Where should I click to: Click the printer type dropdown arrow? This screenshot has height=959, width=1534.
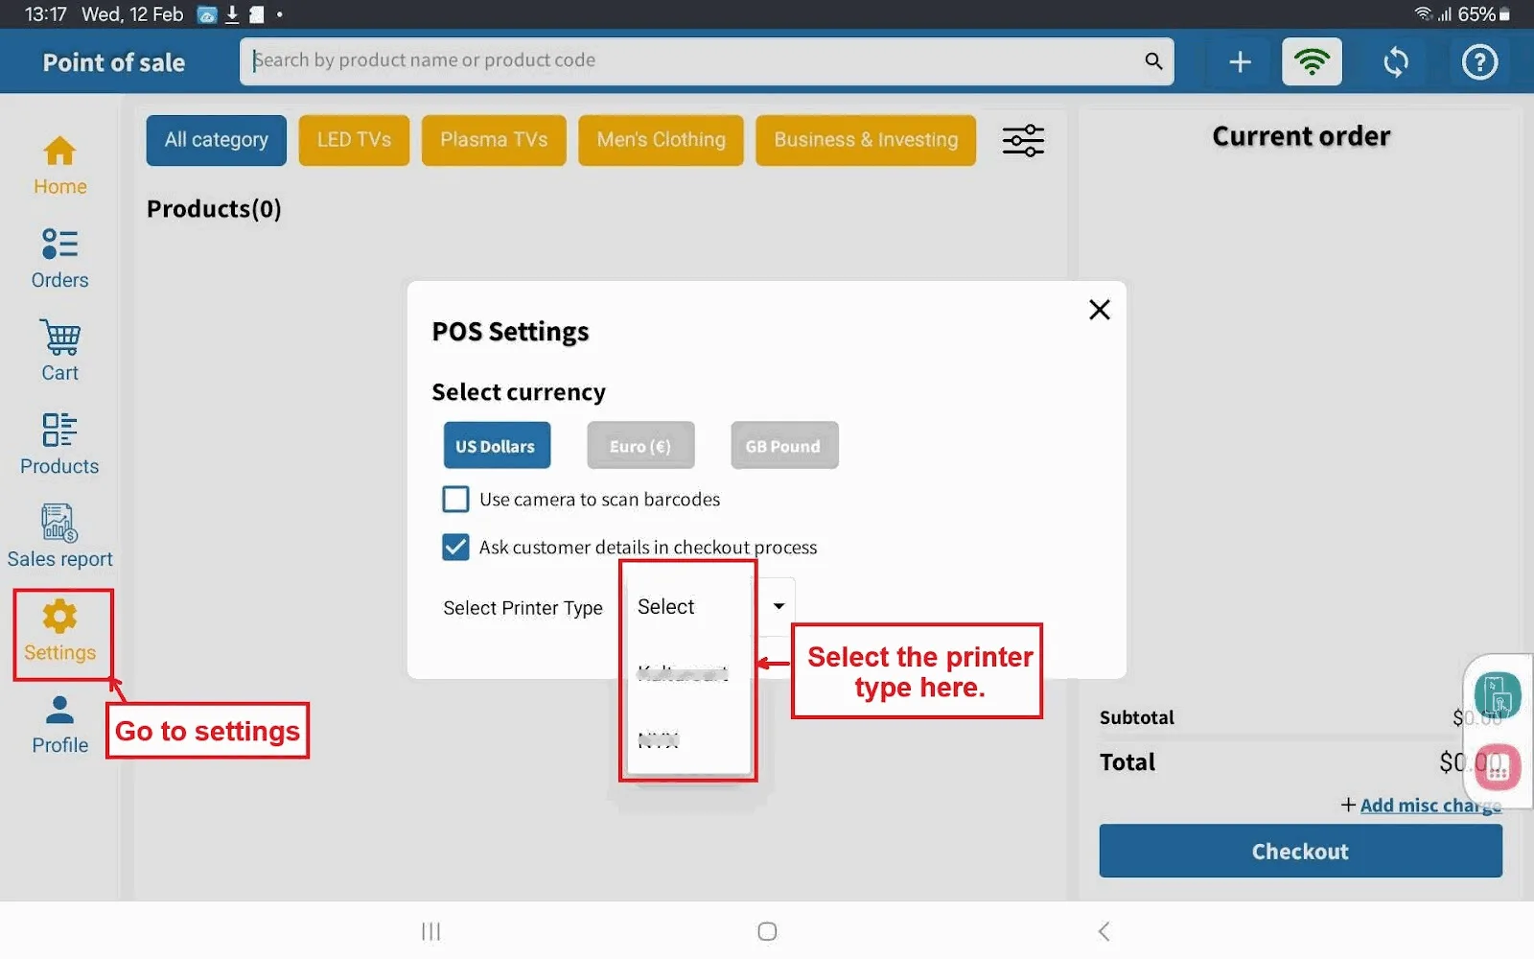(779, 606)
